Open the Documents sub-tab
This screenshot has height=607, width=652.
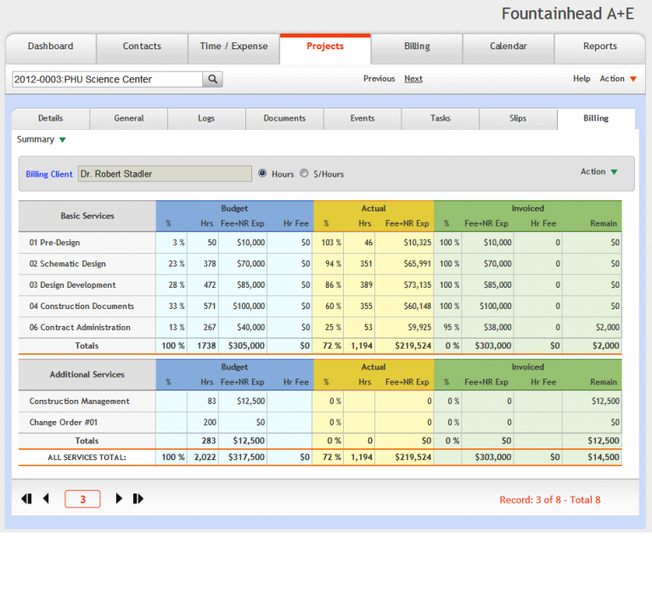click(284, 119)
